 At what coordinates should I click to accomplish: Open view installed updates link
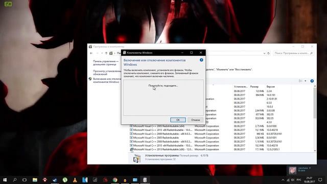tap(107, 73)
